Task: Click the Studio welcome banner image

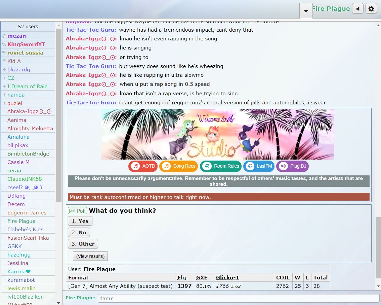Action: coord(218,134)
